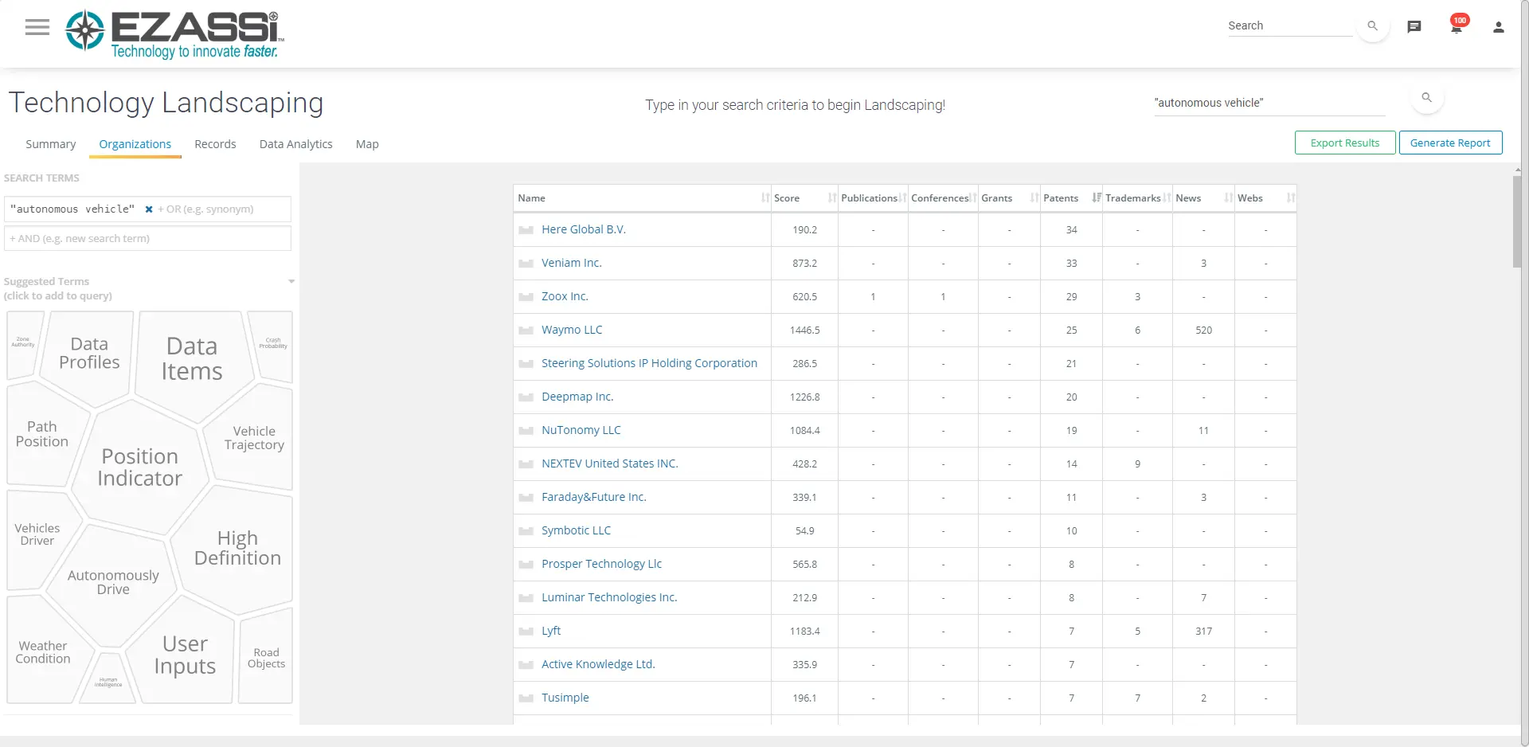Screen dimensions: 1529x747
Task: Click the Lyft organization icon
Action: pyautogui.click(x=526, y=632)
